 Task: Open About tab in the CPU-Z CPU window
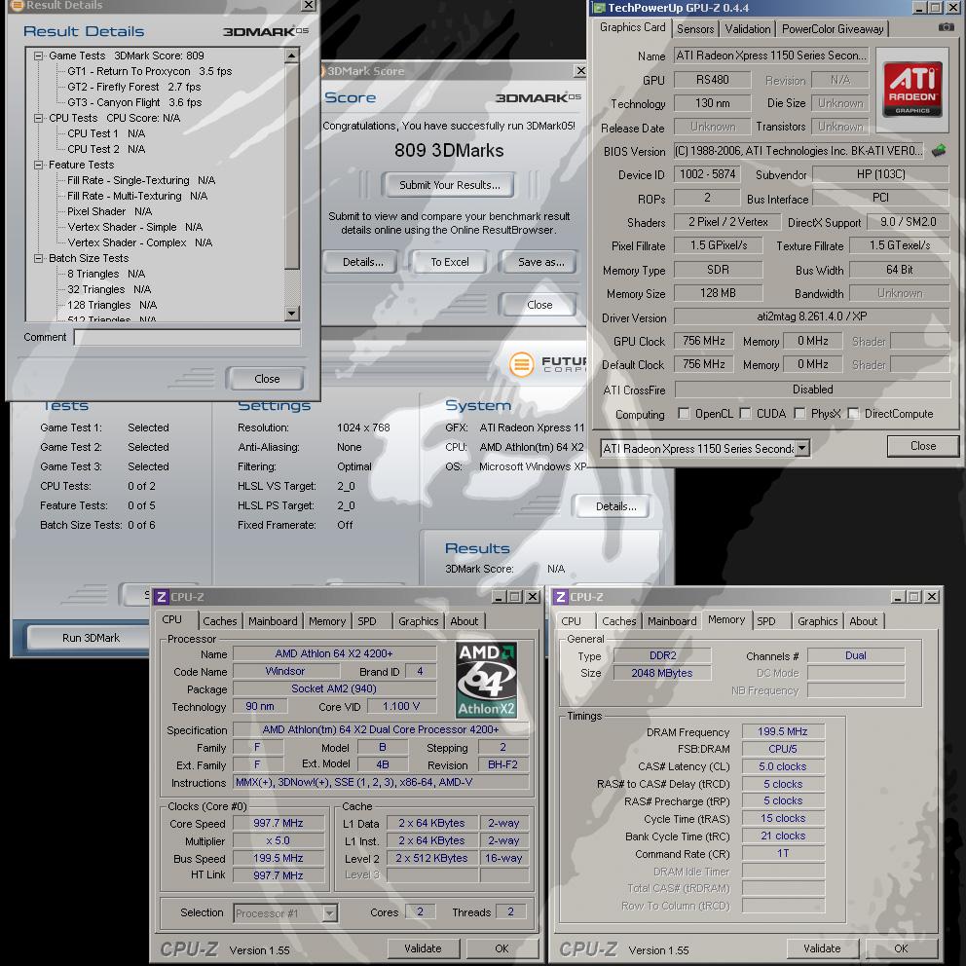[x=464, y=621]
